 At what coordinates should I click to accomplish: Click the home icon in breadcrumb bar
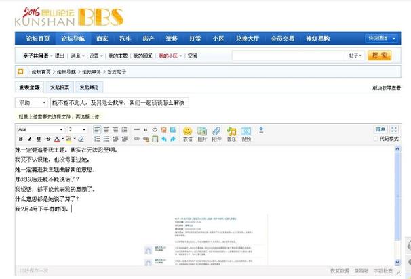pyautogui.click(x=20, y=71)
